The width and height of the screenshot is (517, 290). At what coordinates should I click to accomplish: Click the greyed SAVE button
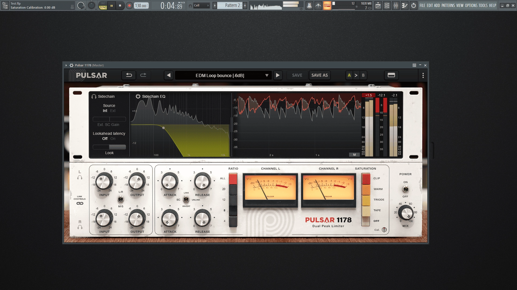297,75
